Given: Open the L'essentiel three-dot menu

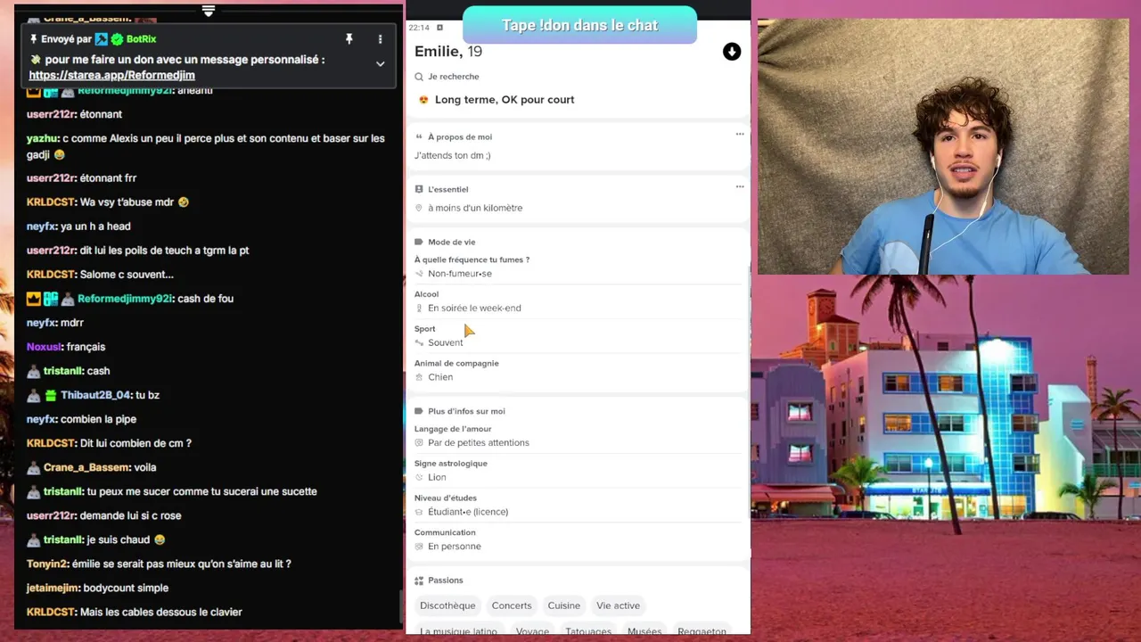Looking at the screenshot, I should point(739,187).
